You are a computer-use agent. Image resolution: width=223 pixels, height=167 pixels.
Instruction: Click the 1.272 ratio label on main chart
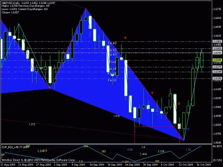[x=32, y=124]
